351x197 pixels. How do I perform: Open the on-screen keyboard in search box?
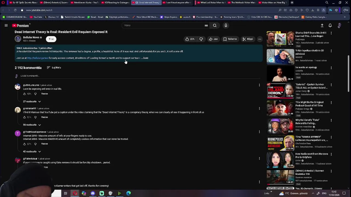(x=206, y=25)
